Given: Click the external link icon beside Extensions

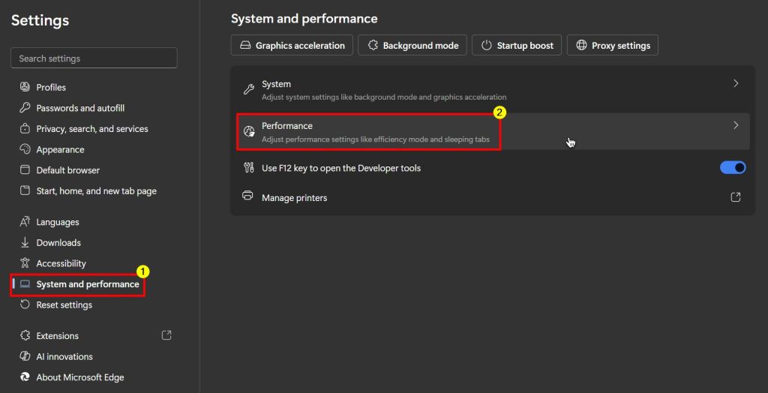Looking at the screenshot, I should 166,335.
